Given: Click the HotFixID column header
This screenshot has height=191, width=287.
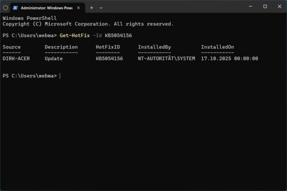Looking at the screenshot, I should click(108, 47).
